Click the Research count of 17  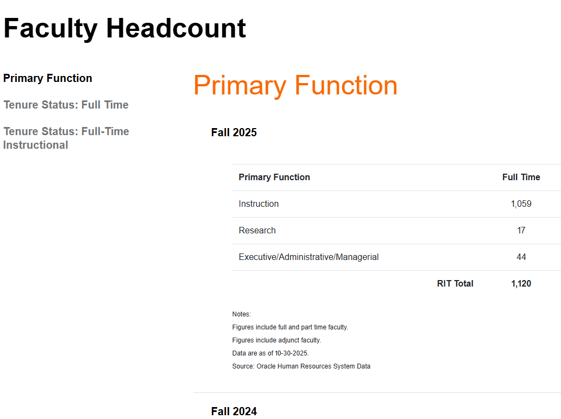pyautogui.click(x=521, y=230)
